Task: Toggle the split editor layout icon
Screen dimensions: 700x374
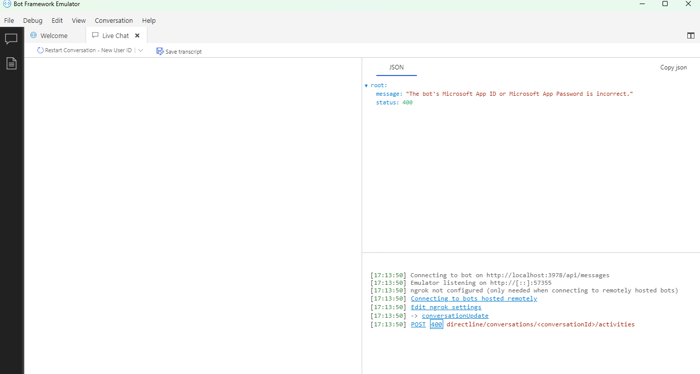Action: tap(690, 35)
